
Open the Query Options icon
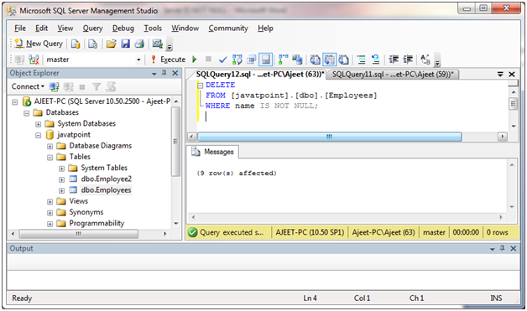(x=251, y=60)
